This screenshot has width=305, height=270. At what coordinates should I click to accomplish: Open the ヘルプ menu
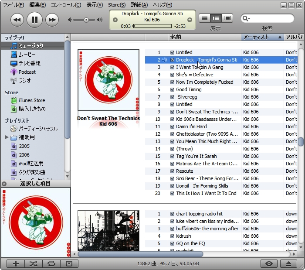tap(163, 5)
